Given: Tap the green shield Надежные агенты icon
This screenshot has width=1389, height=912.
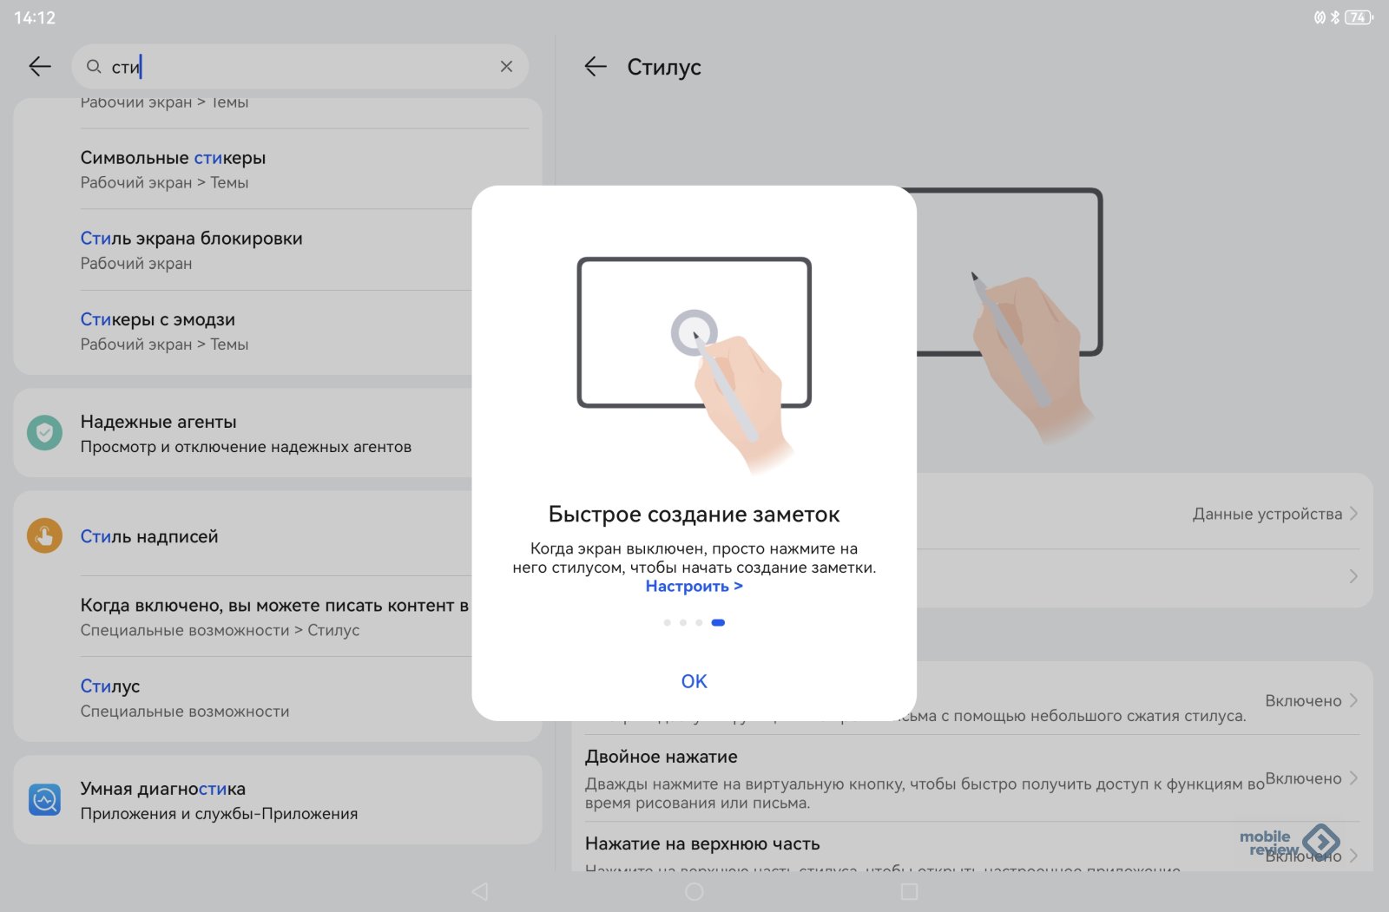Looking at the screenshot, I should click(44, 433).
